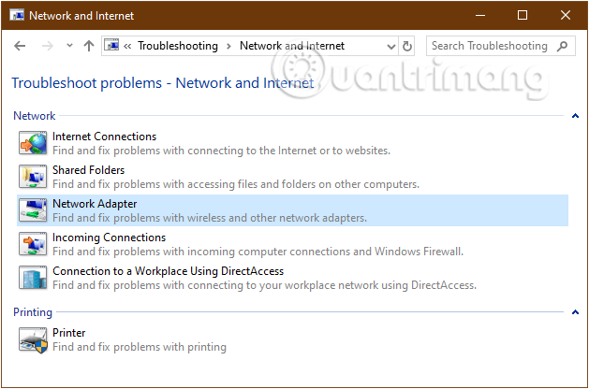Go to Troubleshooting in the breadcrumb
589x389 pixels.
click(177, 46)
